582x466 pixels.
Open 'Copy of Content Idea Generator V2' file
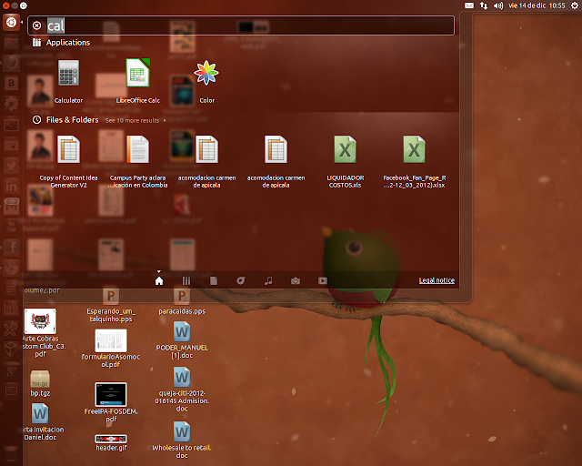[x=69, y=162]
